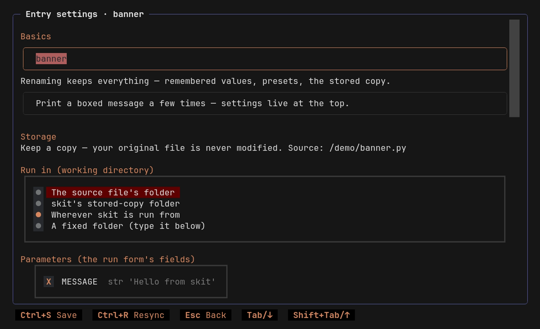
Task: Click the Ctrl+S Save footer button
Action: pos(49,315)
